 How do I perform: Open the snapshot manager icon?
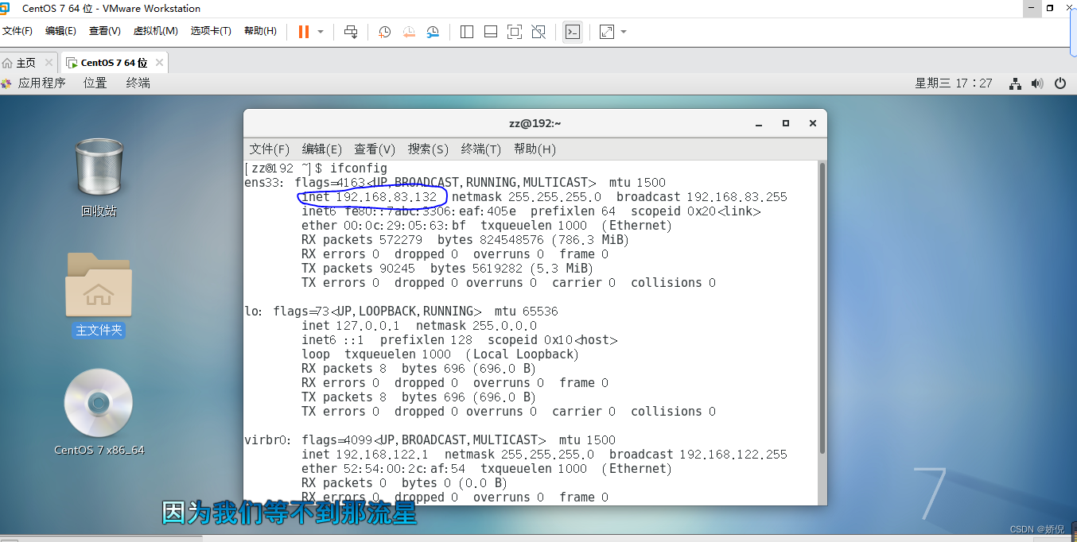[x=434, y=32]
